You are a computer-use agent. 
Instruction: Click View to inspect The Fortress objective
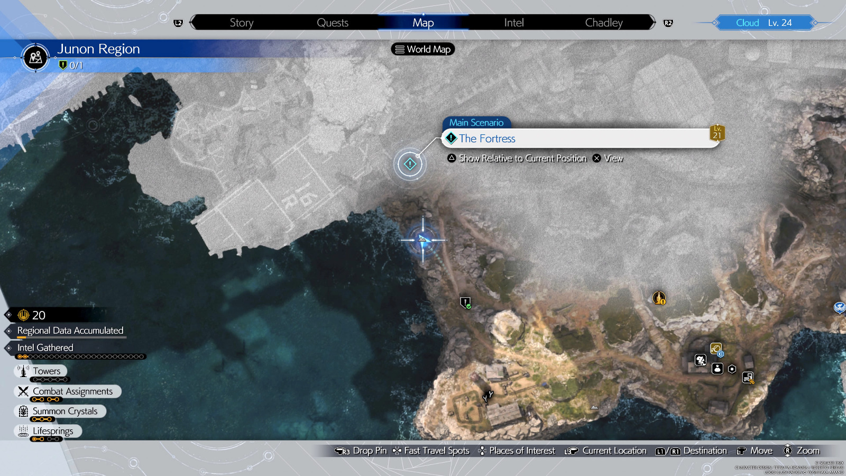coord(614,158)
